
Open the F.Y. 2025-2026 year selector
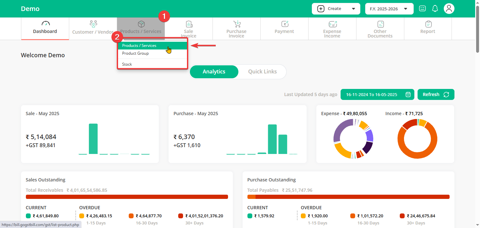tap(389, 9)
